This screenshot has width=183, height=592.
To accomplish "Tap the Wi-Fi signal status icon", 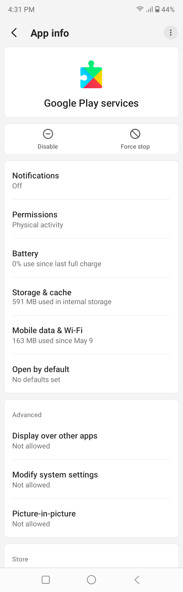I will [140, 9].
